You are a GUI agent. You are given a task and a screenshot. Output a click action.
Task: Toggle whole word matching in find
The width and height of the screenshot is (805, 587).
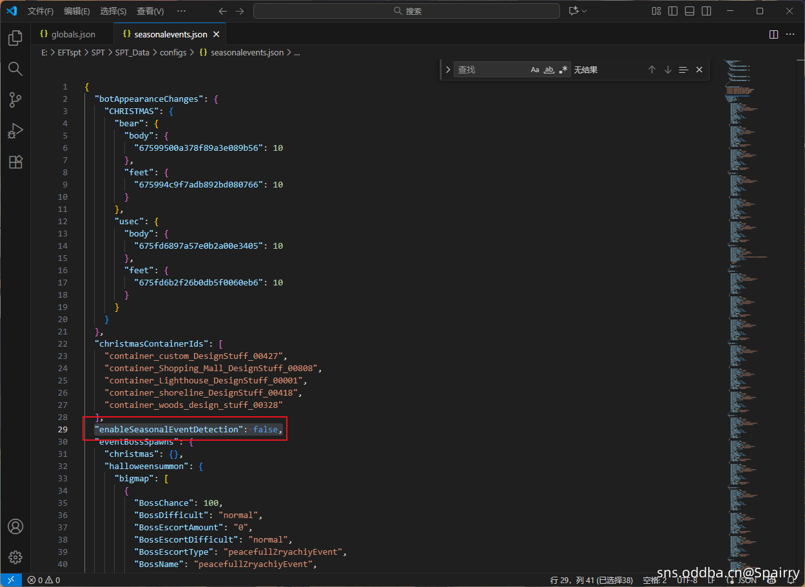pos(549,70)
